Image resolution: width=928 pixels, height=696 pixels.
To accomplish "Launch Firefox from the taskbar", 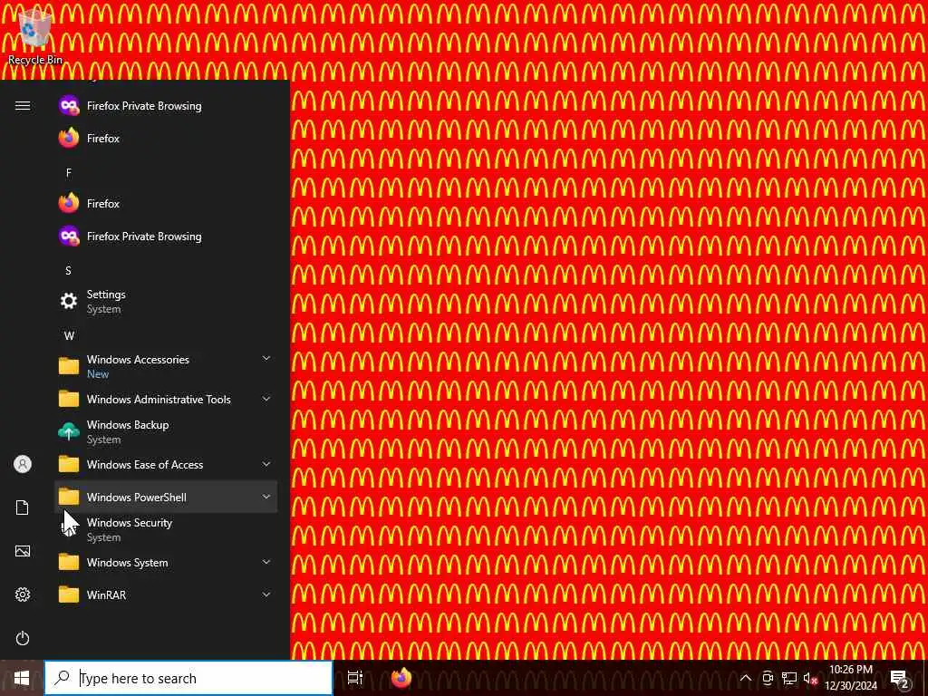I will tap(401, 678).
